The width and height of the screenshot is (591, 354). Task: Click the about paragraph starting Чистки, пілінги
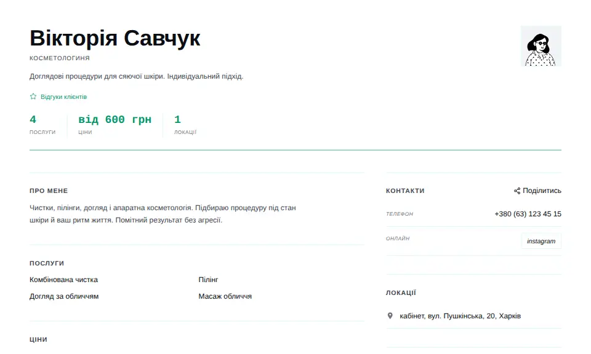point(163,214)
